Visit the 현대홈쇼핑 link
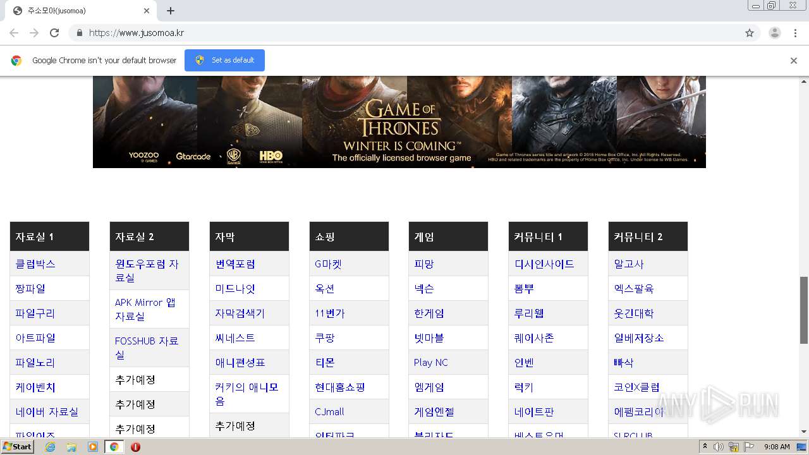This screenshot has height=455, width=809. pyautogui.click(x=340, y=387)
